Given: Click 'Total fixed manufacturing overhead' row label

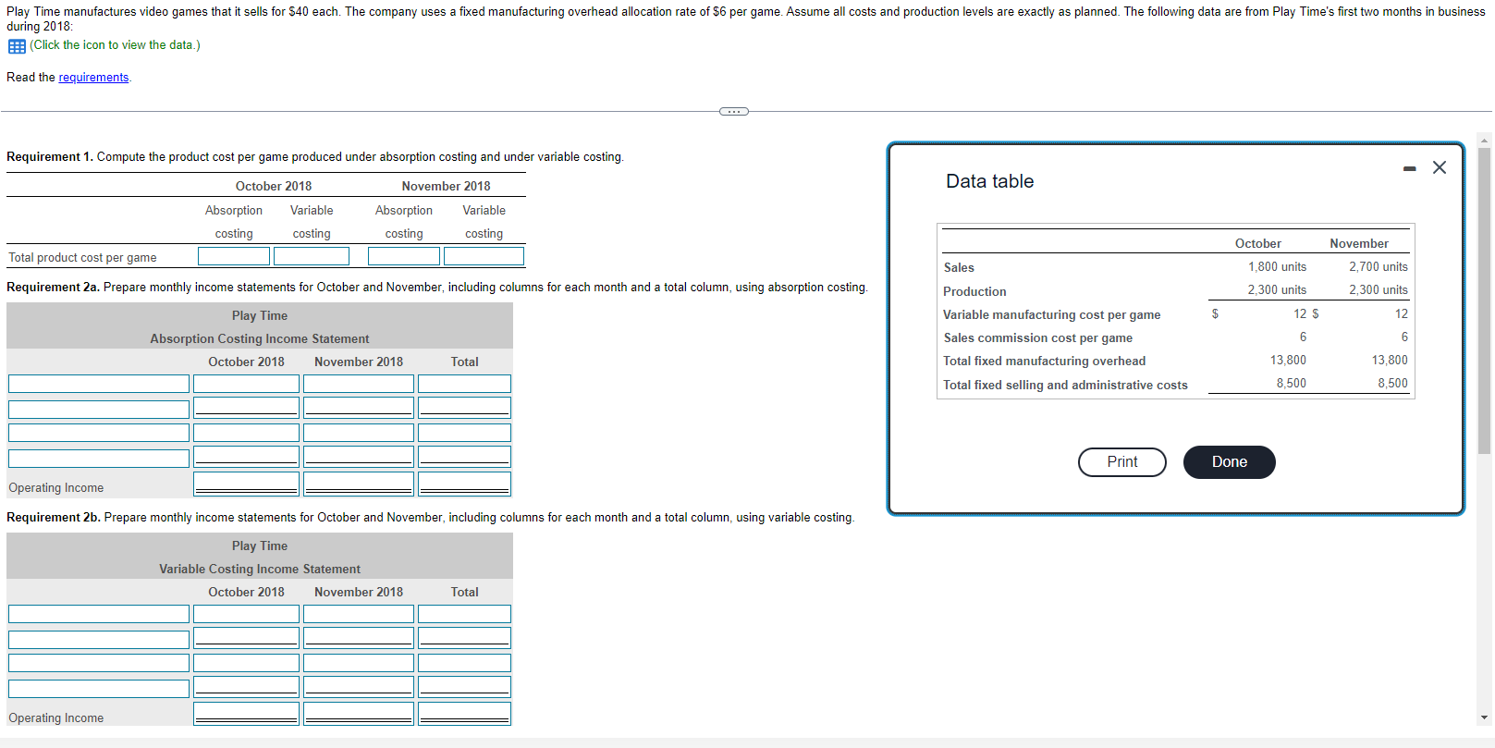Looking at the screenshot, I should coord(1045,362).
